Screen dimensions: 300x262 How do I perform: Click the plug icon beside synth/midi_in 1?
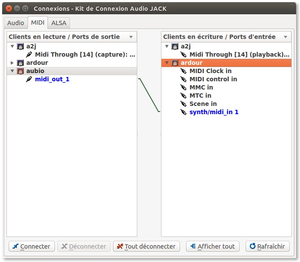(x=183, y=112)
